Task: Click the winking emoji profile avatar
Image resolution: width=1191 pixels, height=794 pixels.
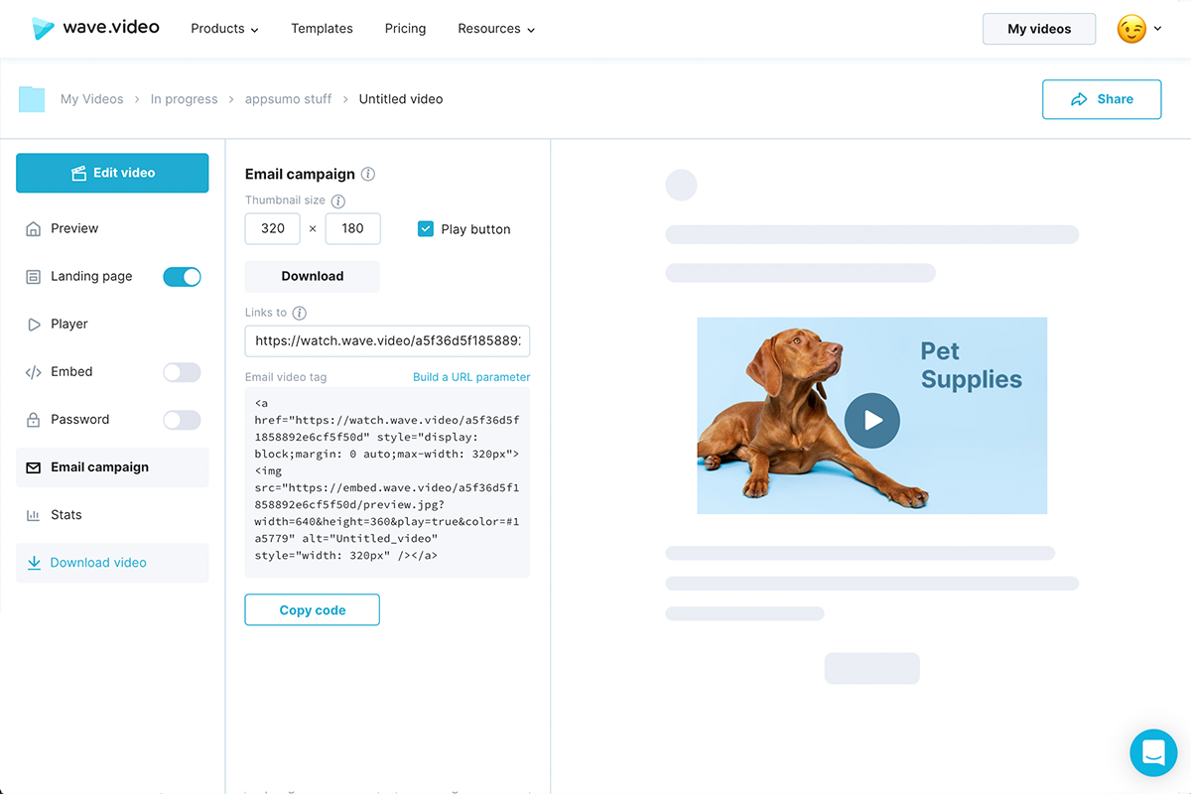Action: pos(1131,29)
